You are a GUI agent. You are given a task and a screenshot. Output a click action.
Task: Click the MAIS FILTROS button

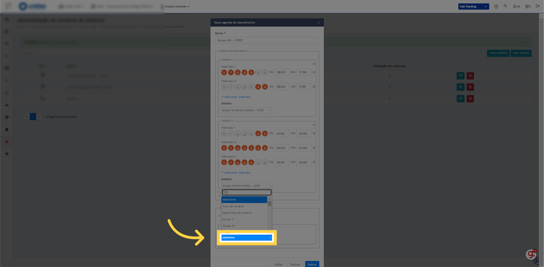click(x=521, y=53)
